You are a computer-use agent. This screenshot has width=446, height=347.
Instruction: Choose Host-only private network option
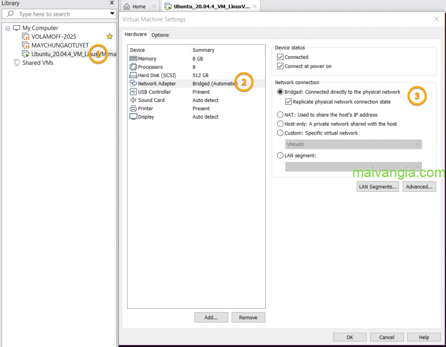click(280, 124)
